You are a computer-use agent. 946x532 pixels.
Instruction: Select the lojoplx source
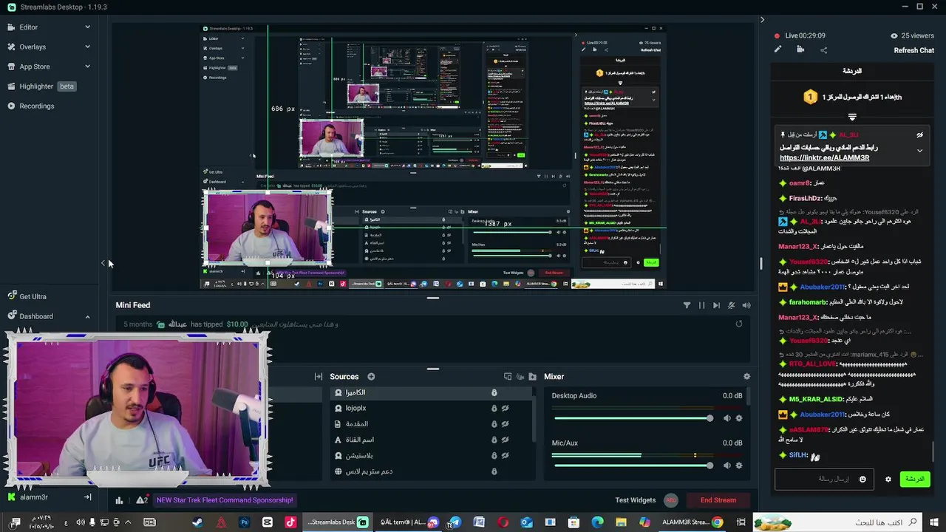tap(432, 408)
